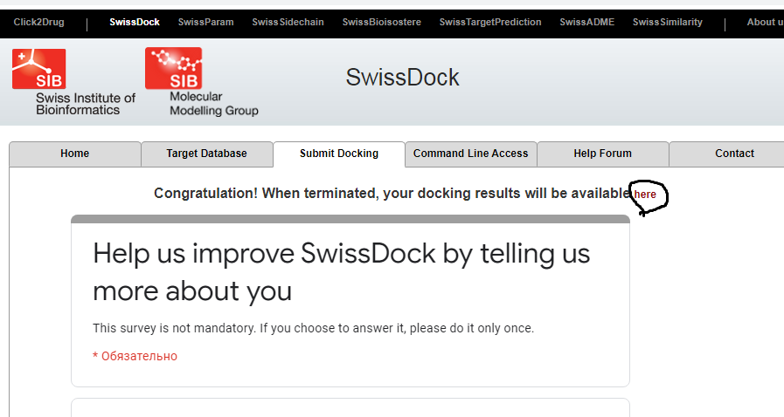Click the SIB Molecular Modelling Group logo
Screen dimensions: 784x417
click(x=202, y=82)
